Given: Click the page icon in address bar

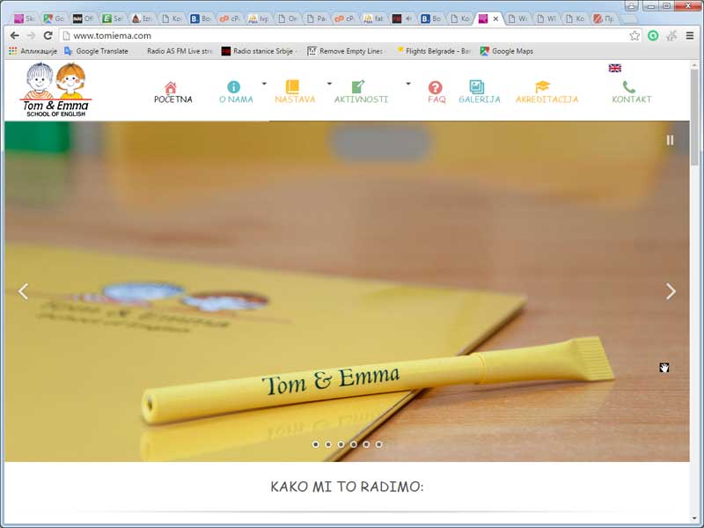Looking at the screenshot, I should (x=67, y=35).
